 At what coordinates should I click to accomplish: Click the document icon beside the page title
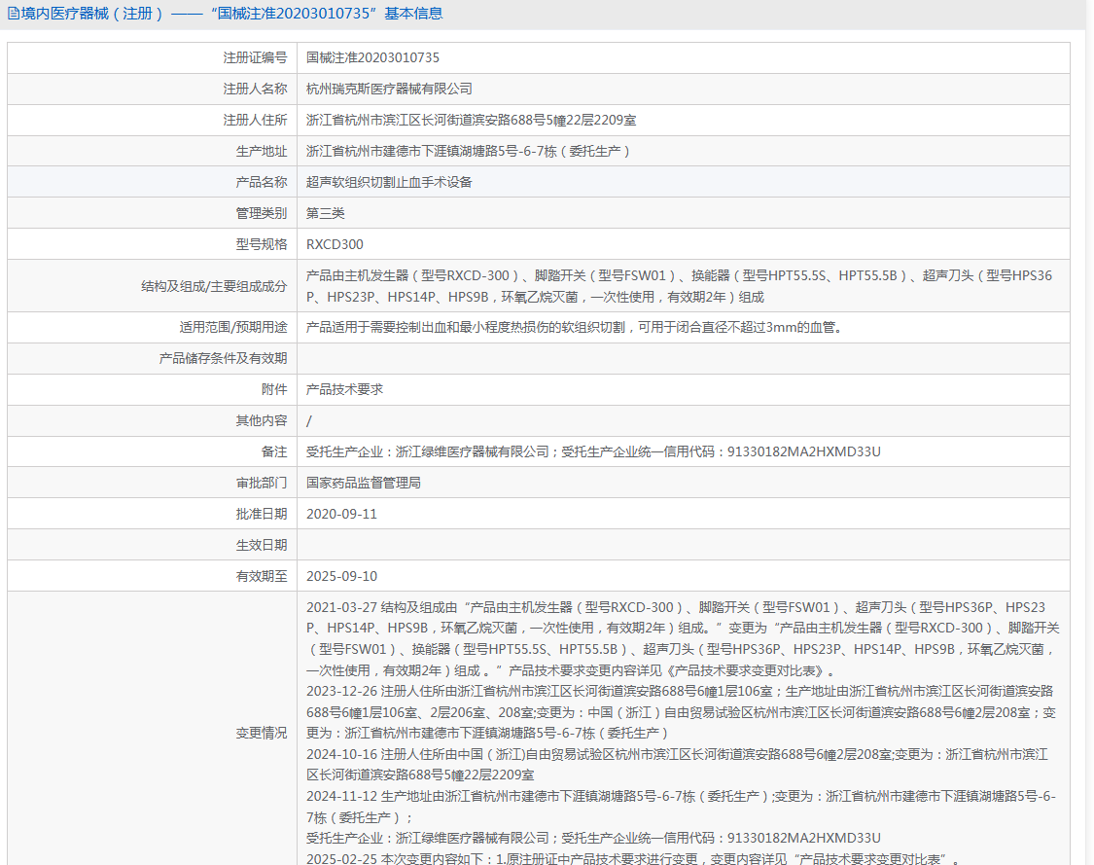(x=14, y=14)
